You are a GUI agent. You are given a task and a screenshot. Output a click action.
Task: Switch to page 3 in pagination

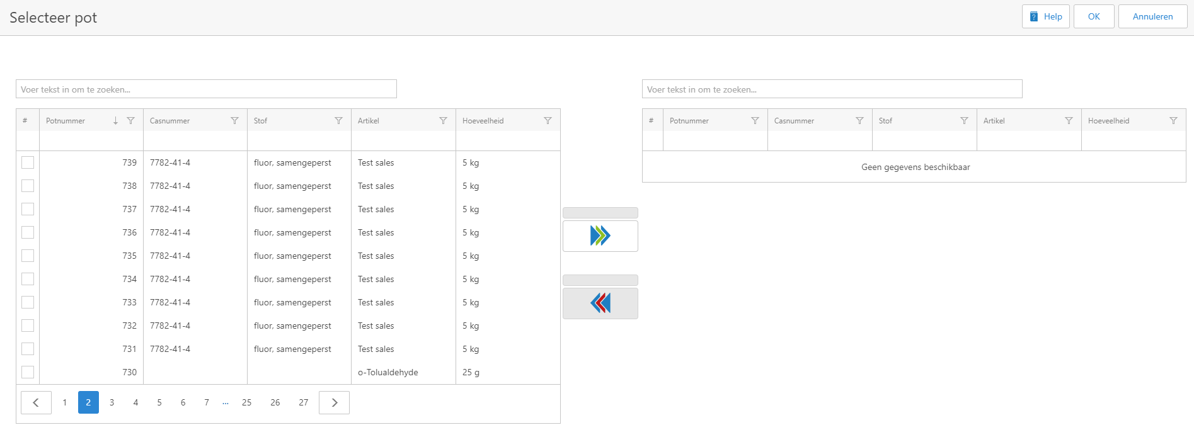click(x=112, y=402)
